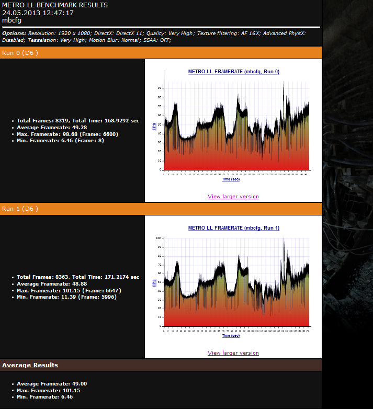
Task: Click the date '24.05.2013 12:47:17'
Action: [x=38, y=13]
